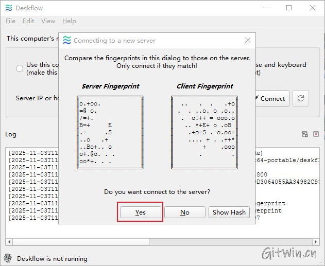The image size is (325, 266).
Task: Click the Client Fingerprint image
Action: pos(204,132)
